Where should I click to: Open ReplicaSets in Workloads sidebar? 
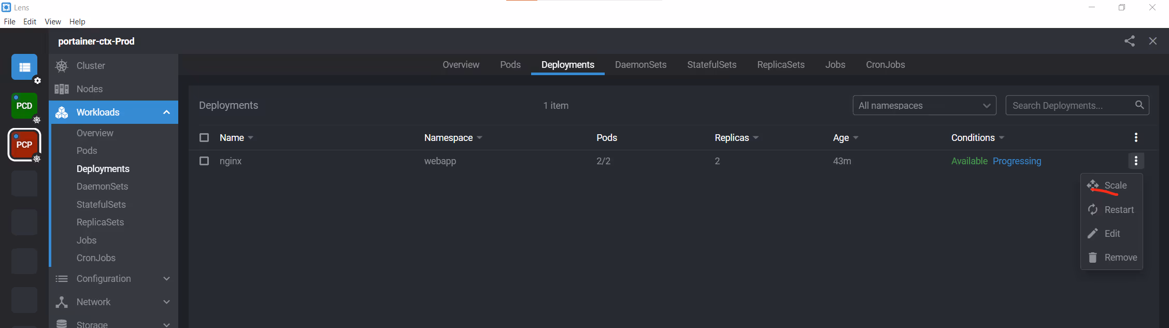click(101, 222)
